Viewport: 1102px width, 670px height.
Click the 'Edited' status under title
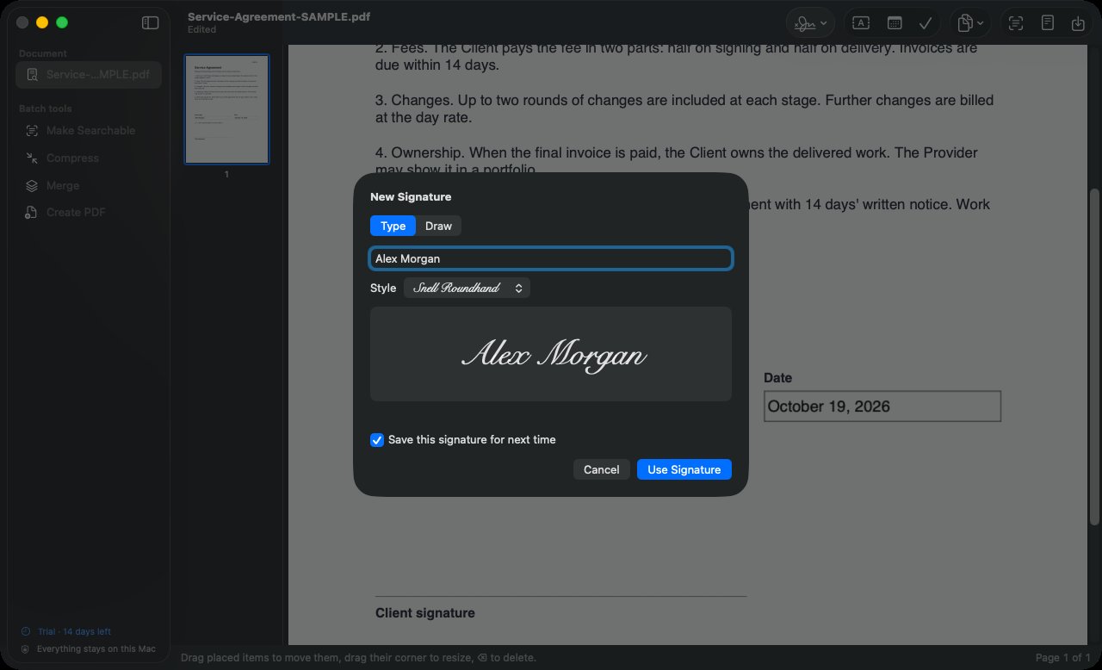[x=202, y=29]
